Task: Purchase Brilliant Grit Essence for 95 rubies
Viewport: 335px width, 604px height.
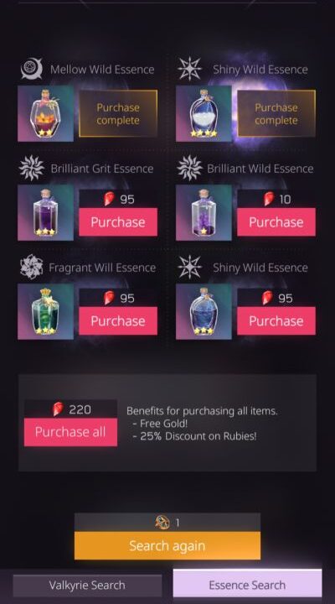Action: [118, 221]
